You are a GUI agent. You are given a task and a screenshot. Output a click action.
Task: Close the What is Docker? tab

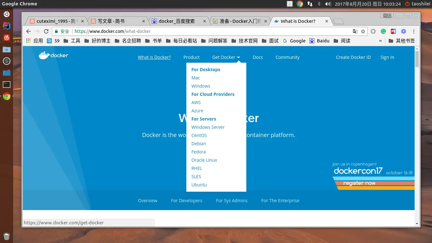[327, 21]
